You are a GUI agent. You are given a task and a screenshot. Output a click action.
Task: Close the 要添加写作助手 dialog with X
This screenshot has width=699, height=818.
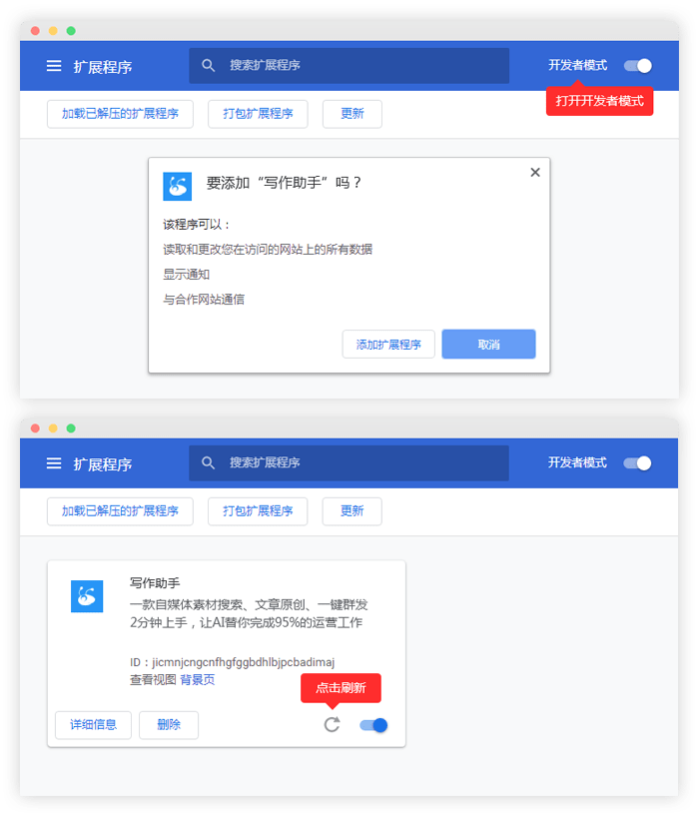535,172
